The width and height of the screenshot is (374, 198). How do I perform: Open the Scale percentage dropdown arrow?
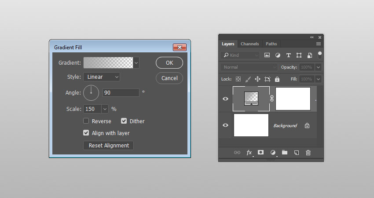click(105, 109)
